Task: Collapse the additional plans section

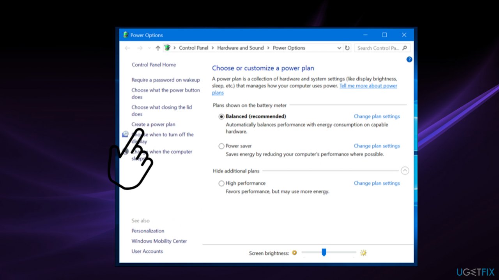Action: coord(405,170)
